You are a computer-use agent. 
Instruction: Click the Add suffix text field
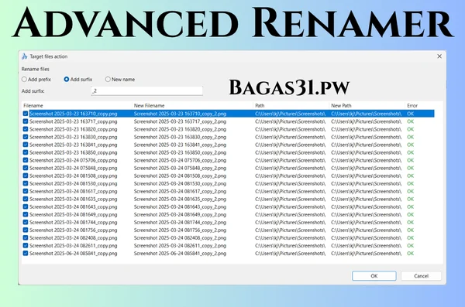pos(146,91)
